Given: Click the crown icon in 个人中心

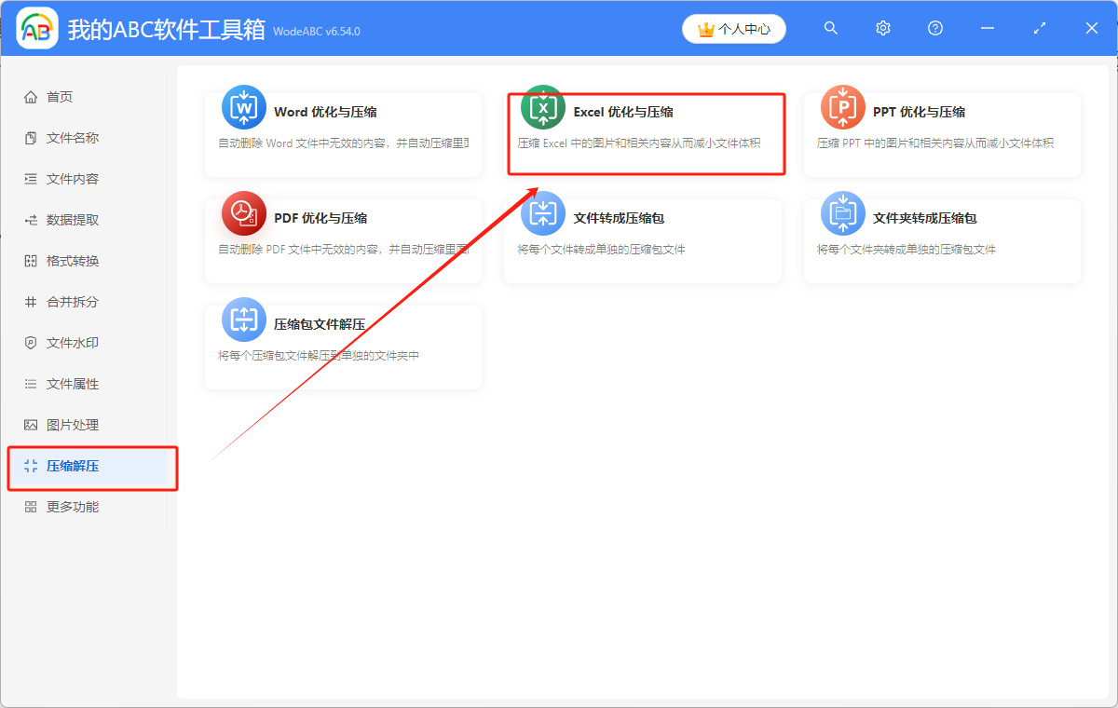Looking at the screenshot, I should pyautogui.click(x=706, y=29).
